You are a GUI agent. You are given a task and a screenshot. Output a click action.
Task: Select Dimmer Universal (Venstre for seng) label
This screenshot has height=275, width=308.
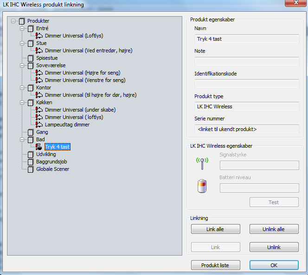click(85, 80)
